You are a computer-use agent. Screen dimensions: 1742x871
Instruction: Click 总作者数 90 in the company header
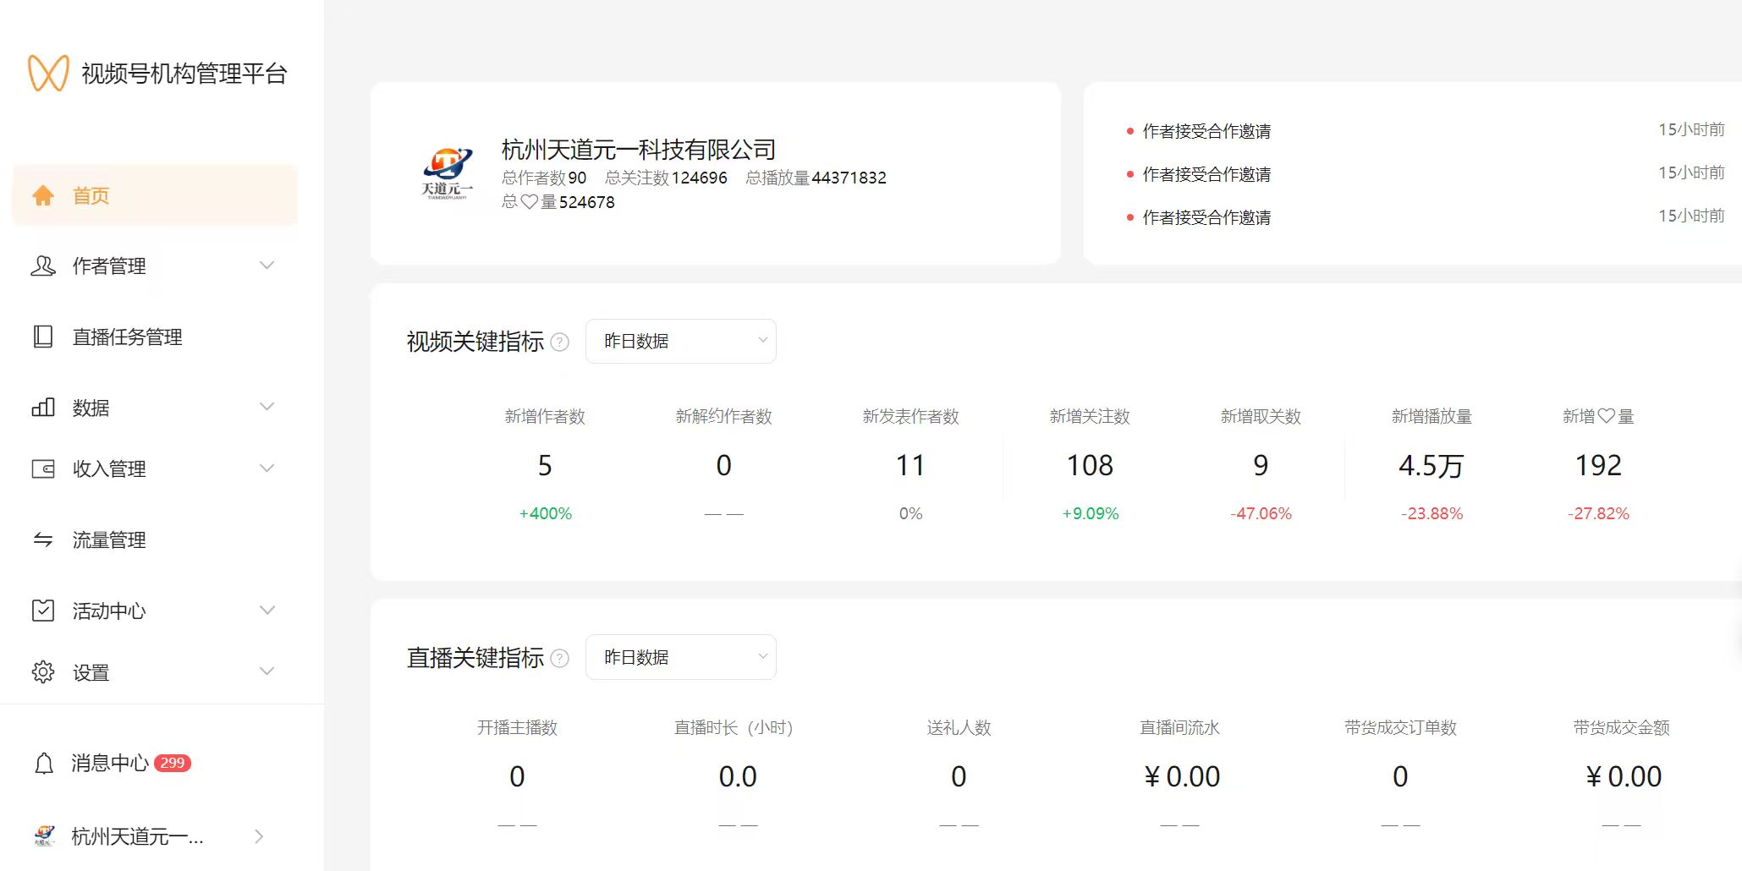point(544,178)
